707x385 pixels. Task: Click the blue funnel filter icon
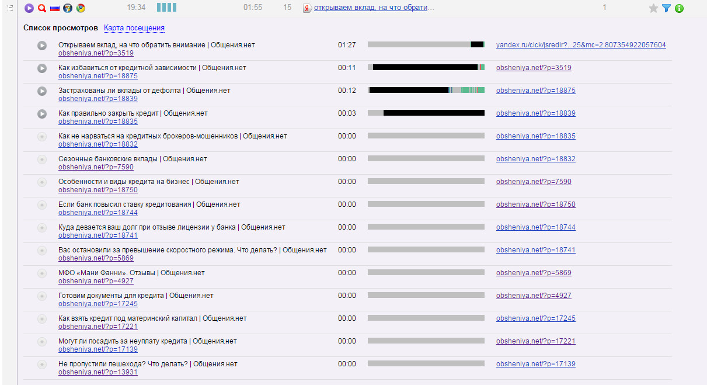click(666, 8)
